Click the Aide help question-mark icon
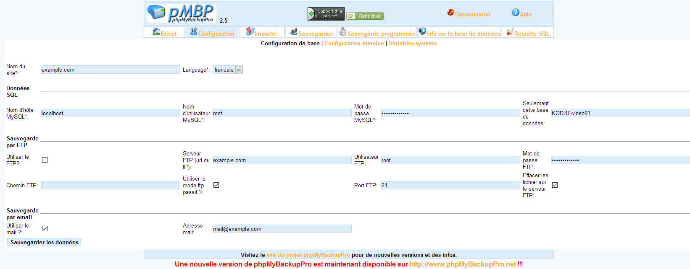The image size is (690, 269). [515, 13]
